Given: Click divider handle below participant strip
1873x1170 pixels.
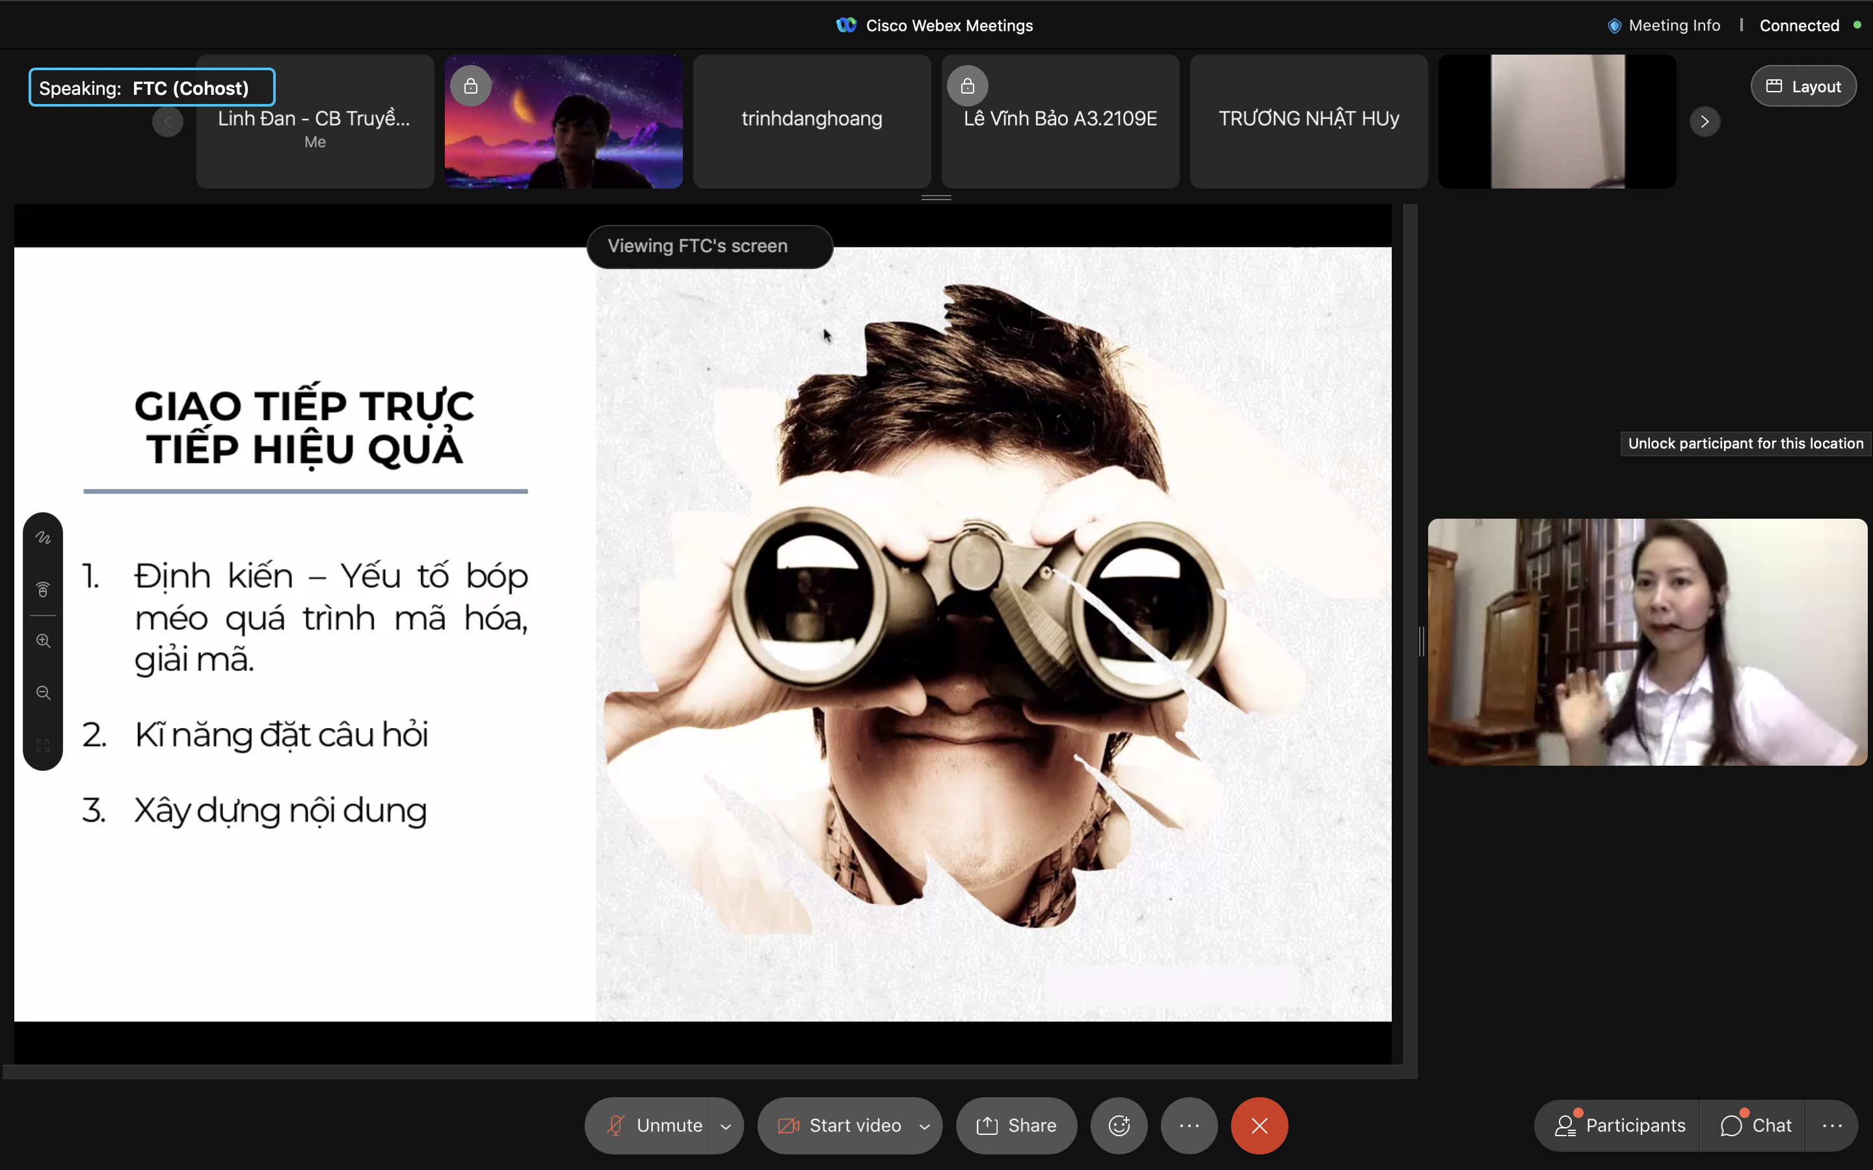Looking at the screenshot, I should (x=936, y=198).
